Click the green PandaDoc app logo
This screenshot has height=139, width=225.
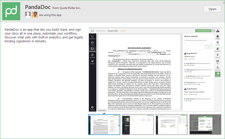tap(11, 11)
